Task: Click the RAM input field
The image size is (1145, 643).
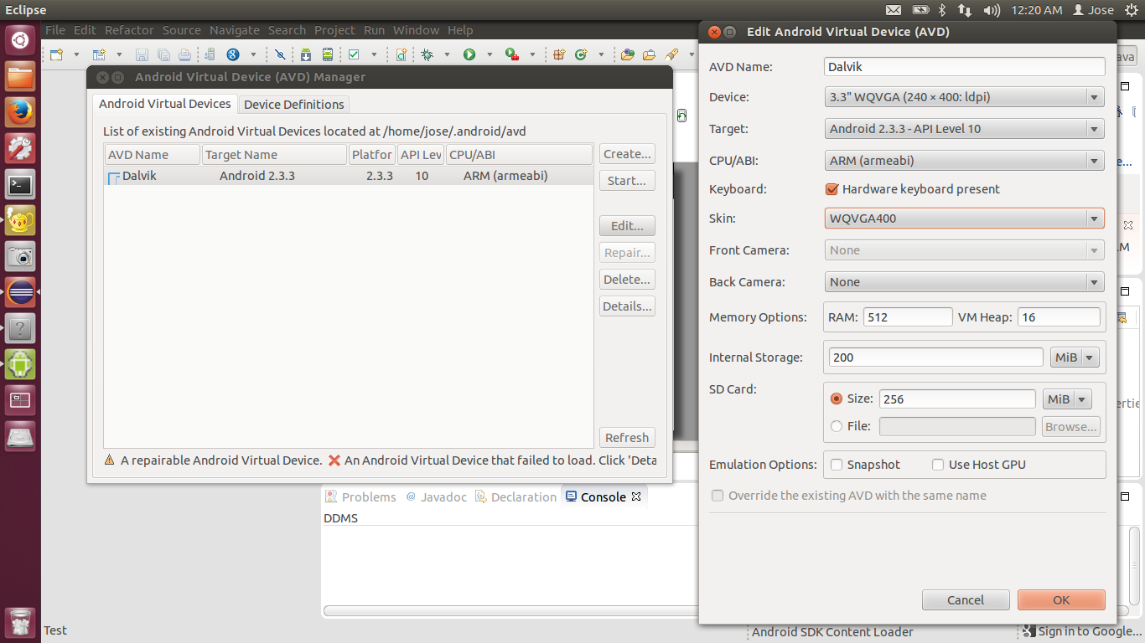Action: point(908,317)
